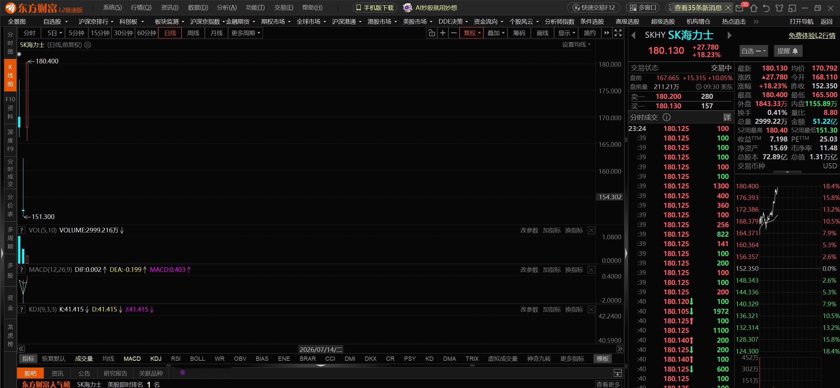Show more top menu items with » icon
Image resolution: width=840 pixels, height=388 pixels.
pos(756,22)
